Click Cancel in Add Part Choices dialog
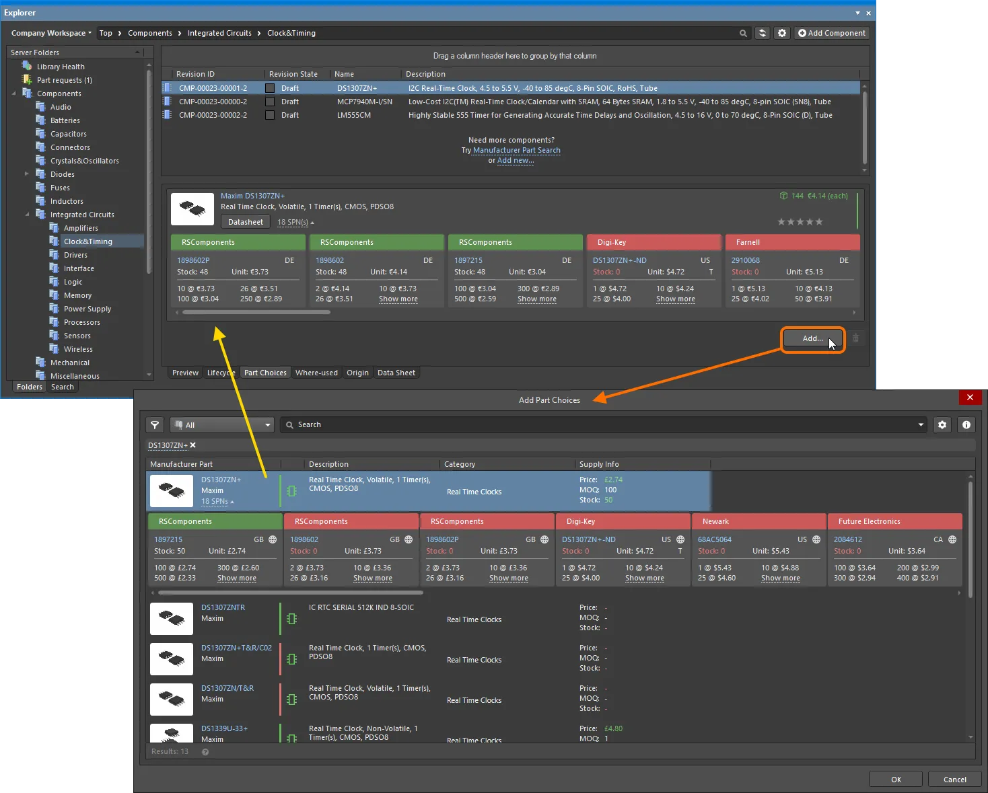This screenshot has height=793, width=988. tap(954, 780)
